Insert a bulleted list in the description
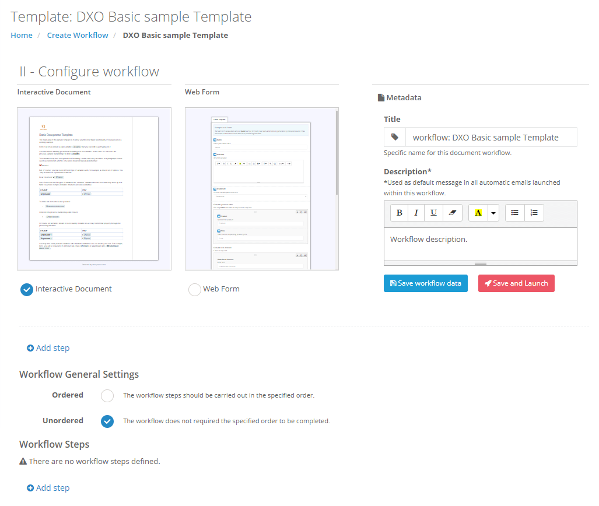 pyautogui.click(x=514, y=213)
